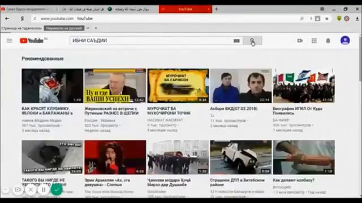Pause the screen recording
Image resolution: width=362 pixels, height=203 pixels.
[x=44, y=189]
